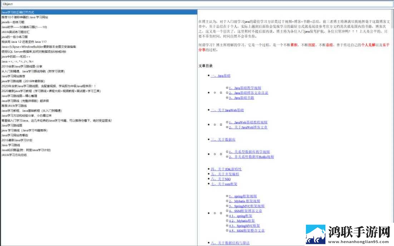Open link '4.5、SSM框架整合文章'

246,230
